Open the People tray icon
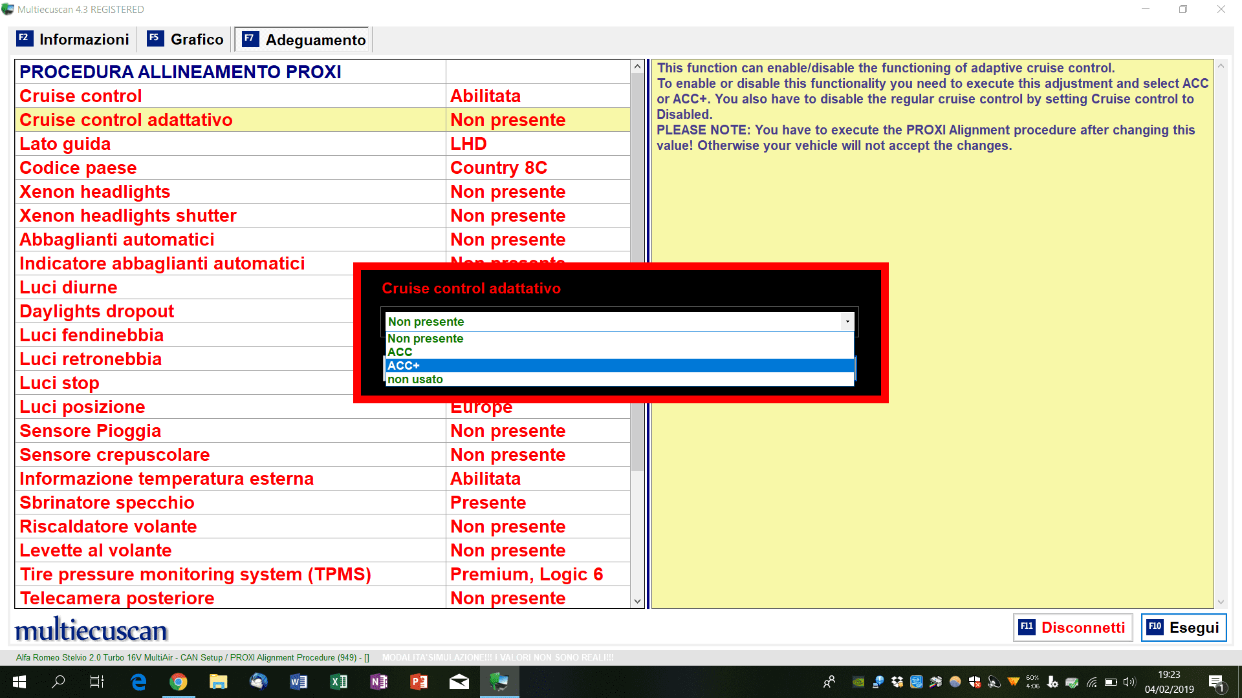 click(829, 682)
